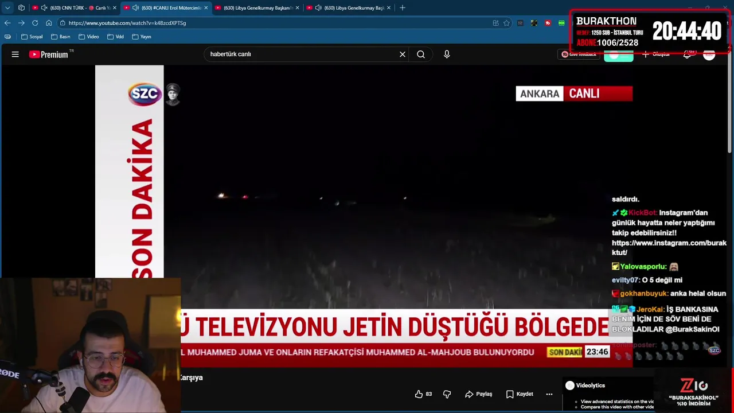734x413 pixels.
Task: Start voice search with microphone
Action: [447, 54]
